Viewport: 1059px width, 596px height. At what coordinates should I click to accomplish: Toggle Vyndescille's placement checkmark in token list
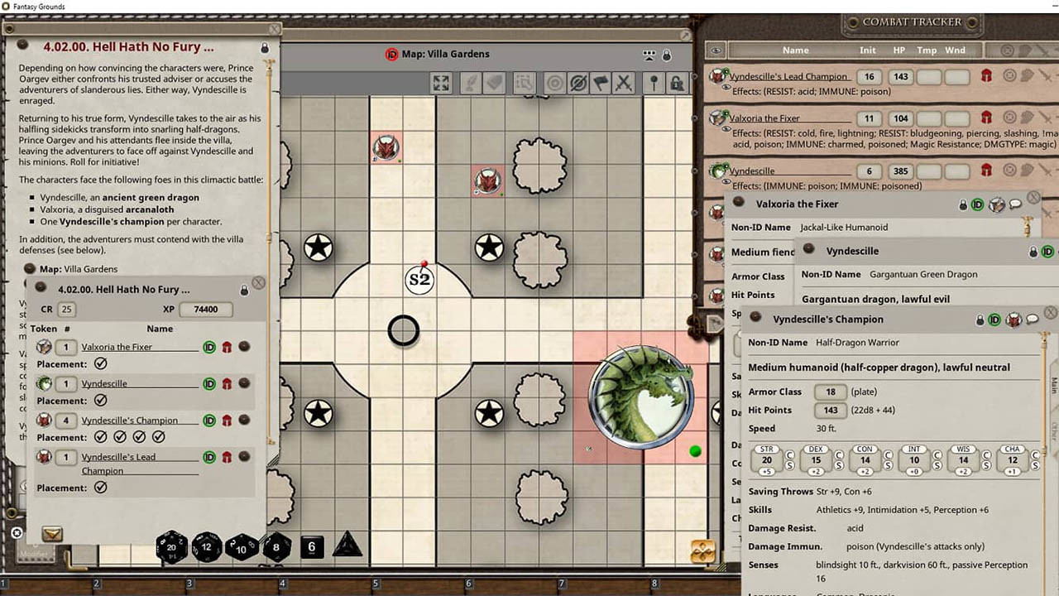point(99,401)
